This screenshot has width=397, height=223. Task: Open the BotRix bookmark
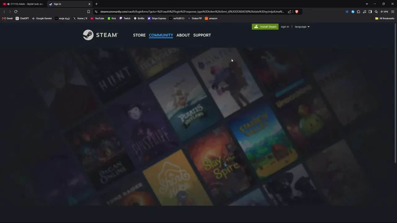139,18
